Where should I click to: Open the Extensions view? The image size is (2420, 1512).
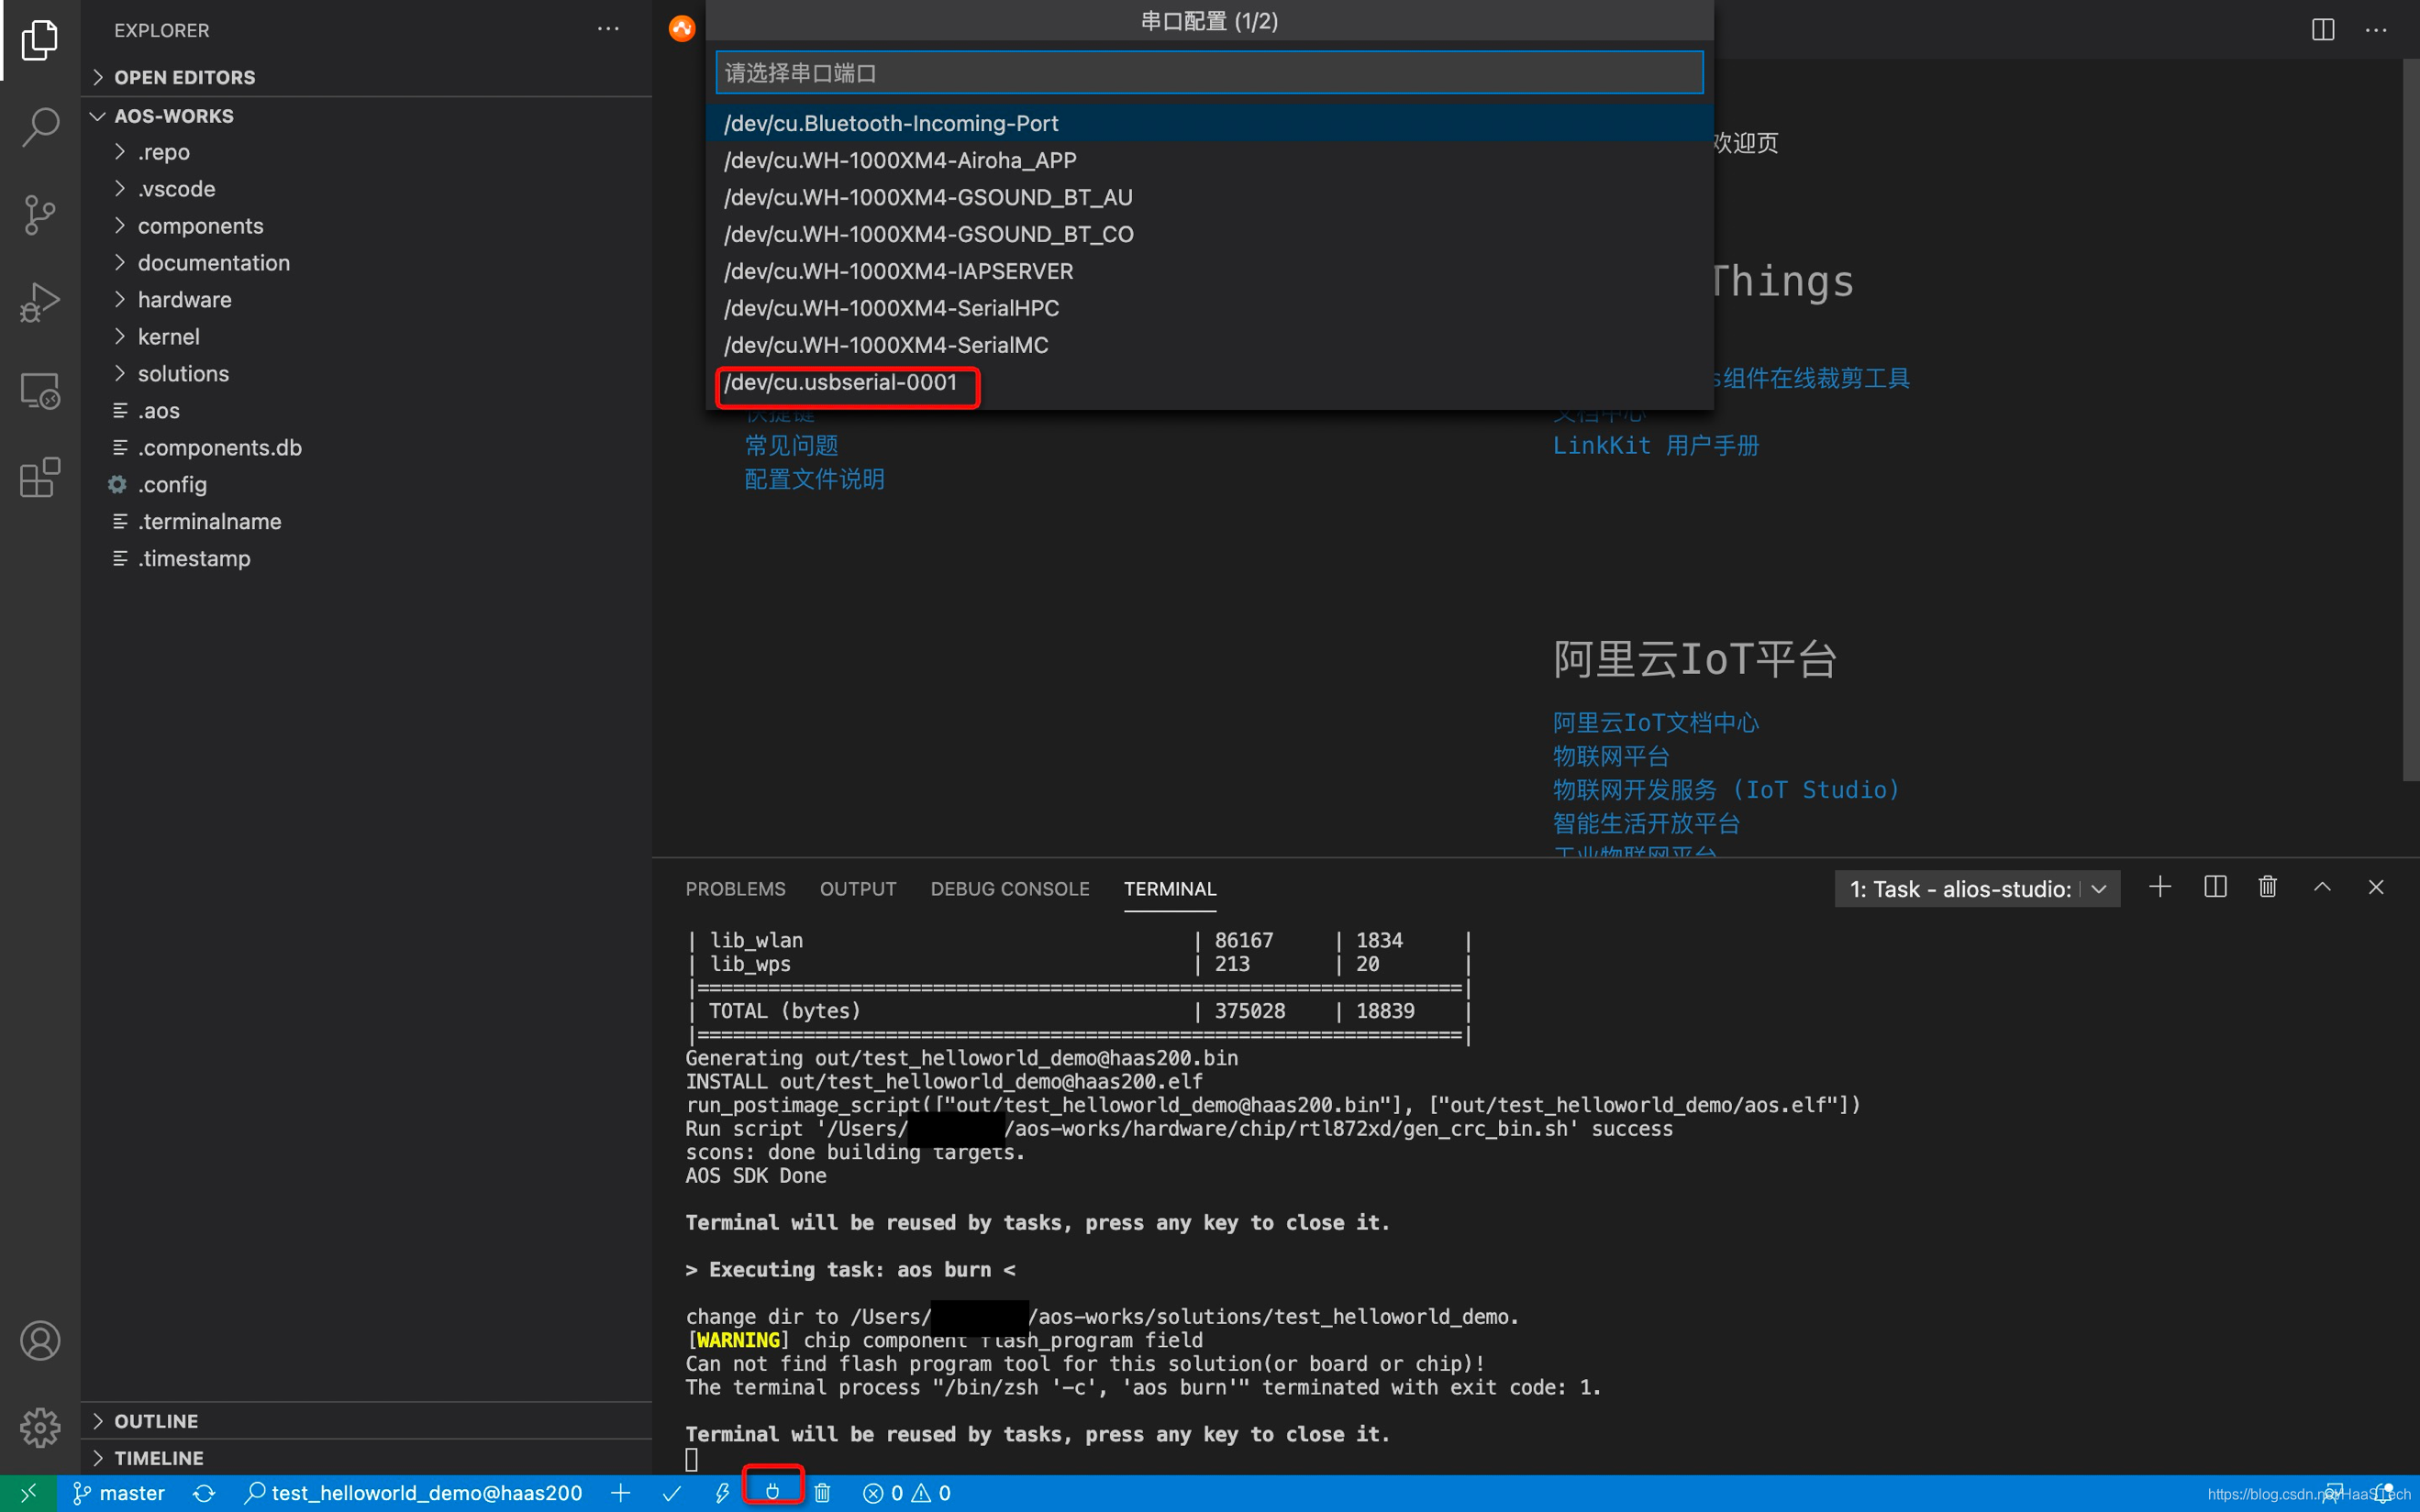pos(40,477)
